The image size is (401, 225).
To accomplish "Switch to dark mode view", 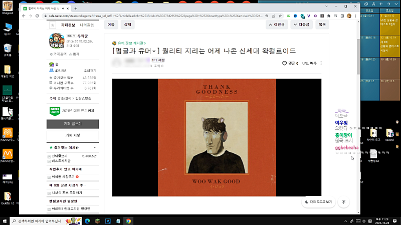I will (x=318, y=202).
